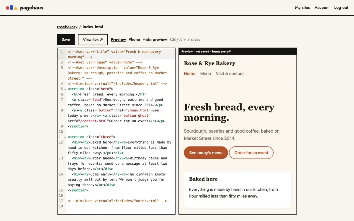Log out of pagehaus
The image size is (354, 221).
point(341,8)
